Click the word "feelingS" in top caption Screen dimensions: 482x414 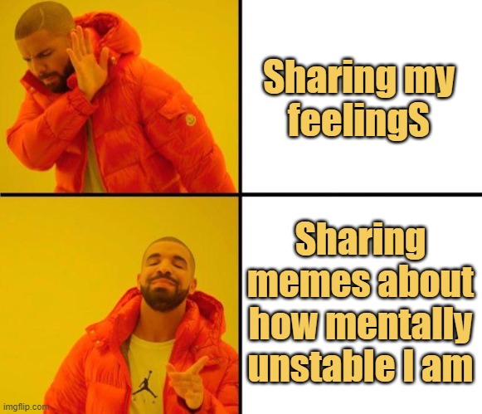[x=358, y=119]
